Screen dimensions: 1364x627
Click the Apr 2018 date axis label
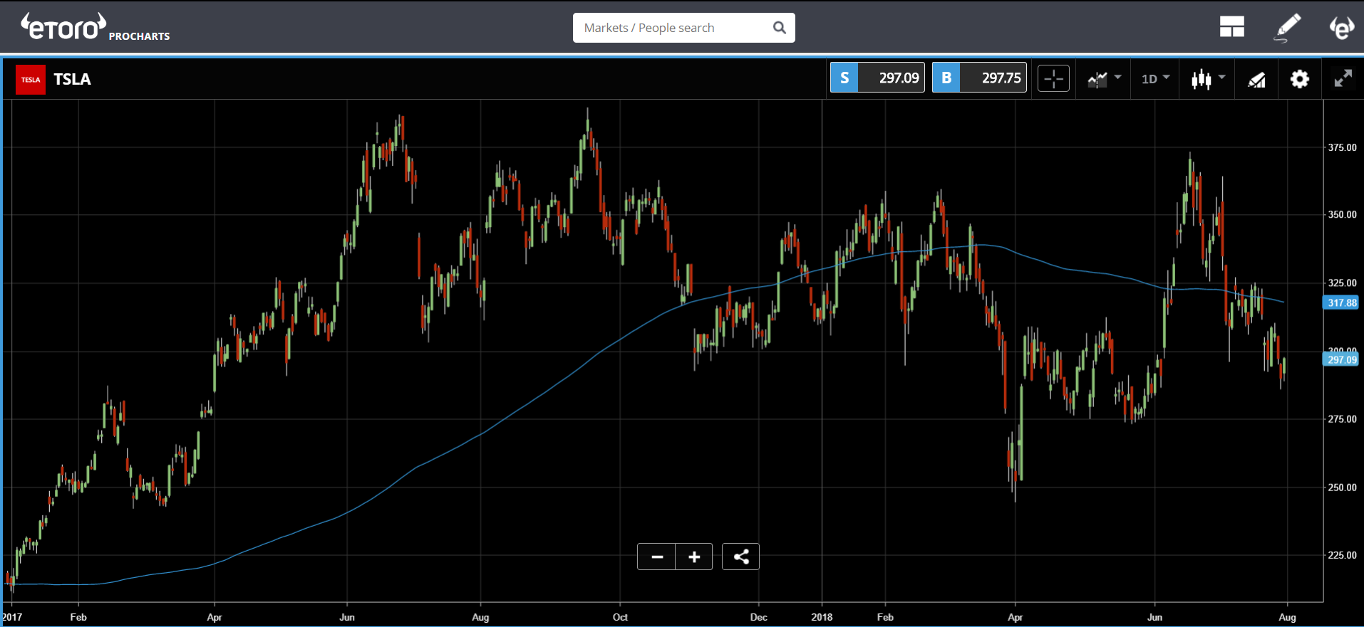click(1015, 617)
